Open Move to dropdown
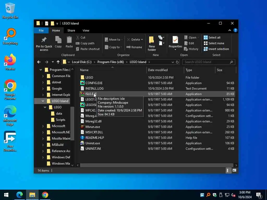This screenshot has height=200, width=267. pos(114,40)
